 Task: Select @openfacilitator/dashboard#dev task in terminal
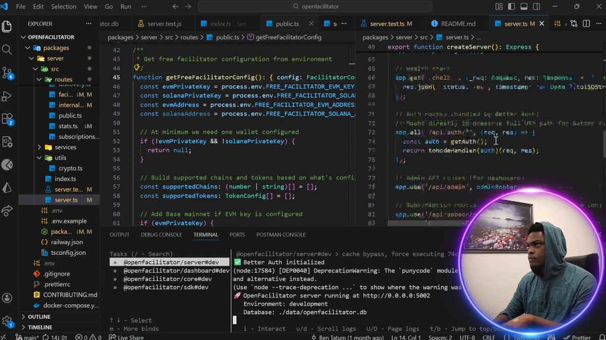176,271
